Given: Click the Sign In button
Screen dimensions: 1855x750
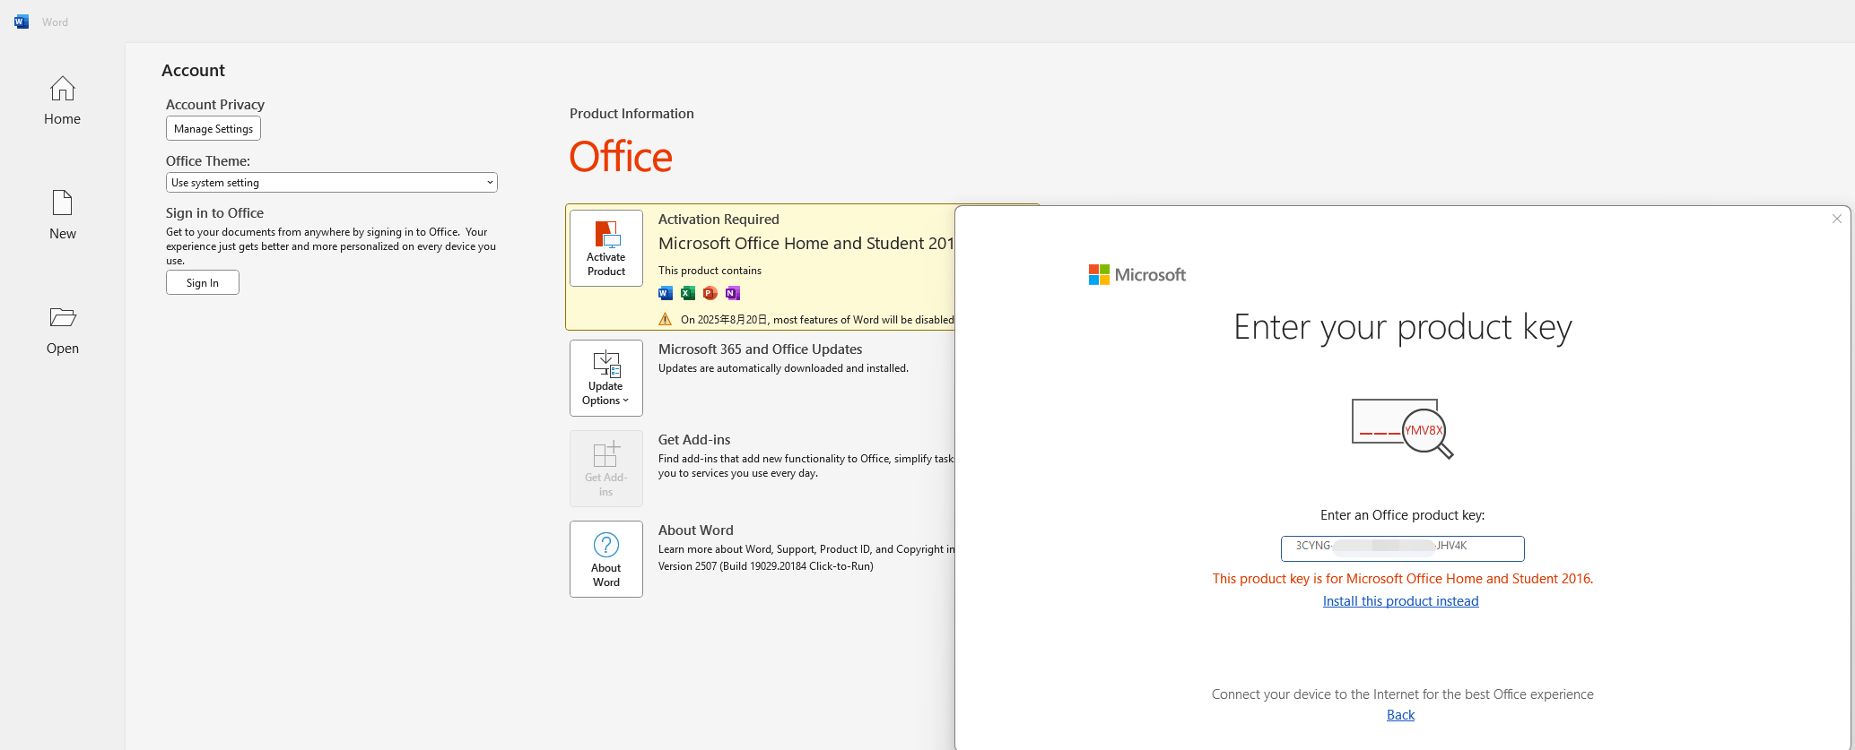Looking at the screenshot, I should tap(203, 283).
